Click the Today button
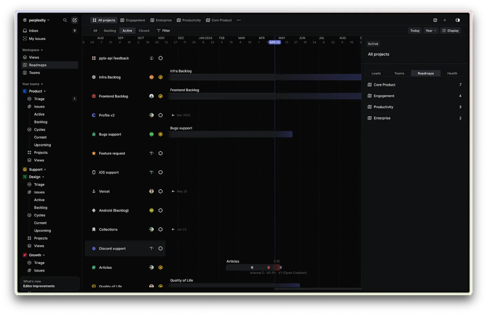 415,31
